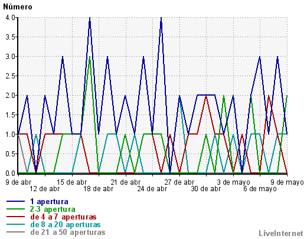
Task: Click the 'de 21 a 50 aperturas' legend label
Action: click(68, 232)
